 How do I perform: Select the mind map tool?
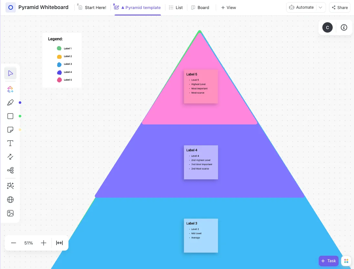click(10, 170)
